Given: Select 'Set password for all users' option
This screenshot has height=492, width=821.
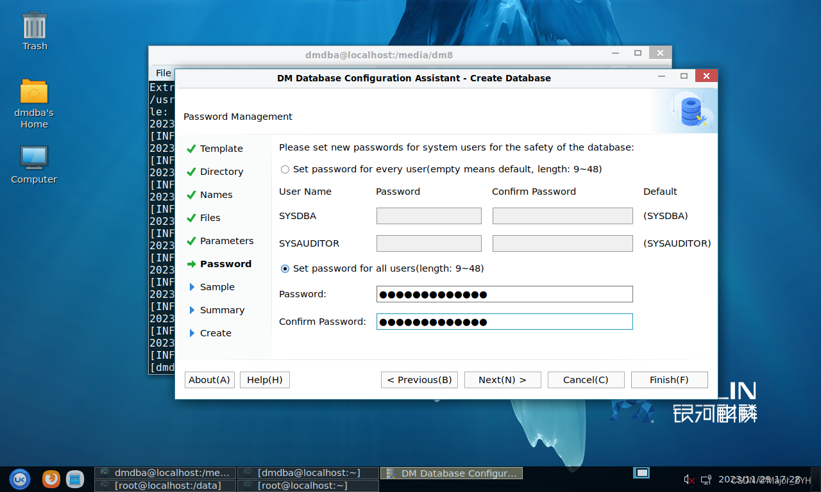Looking at the screenshot, I should (x=285, y=269).
